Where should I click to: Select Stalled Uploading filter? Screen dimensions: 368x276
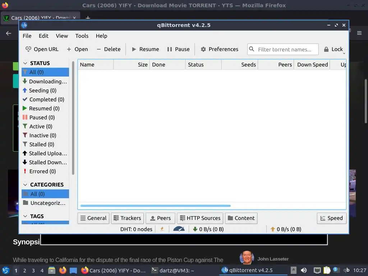pyautogui.click(x=45, y=153)
